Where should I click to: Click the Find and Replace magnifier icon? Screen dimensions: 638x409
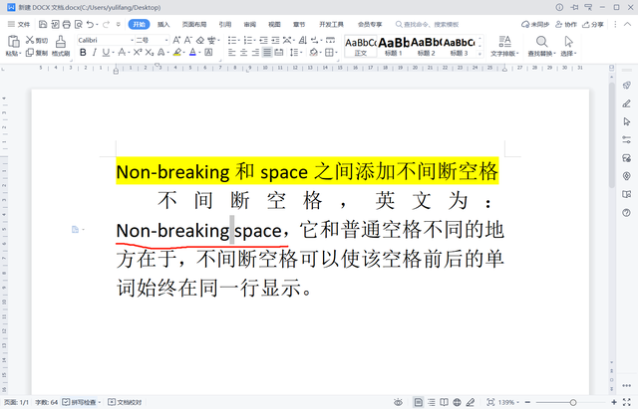(x=541, y=42)
